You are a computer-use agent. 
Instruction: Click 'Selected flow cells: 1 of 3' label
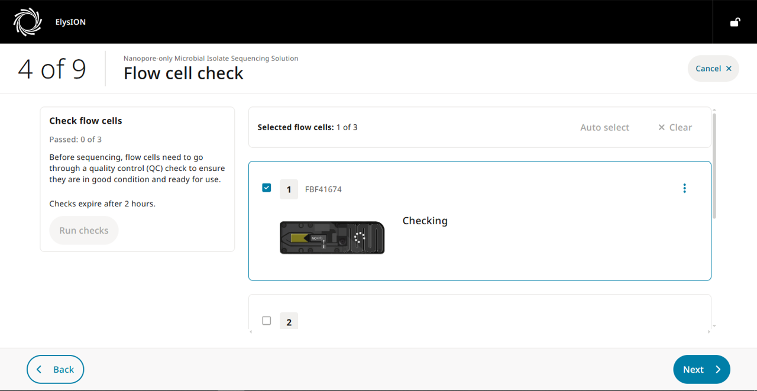pos(308,127)
